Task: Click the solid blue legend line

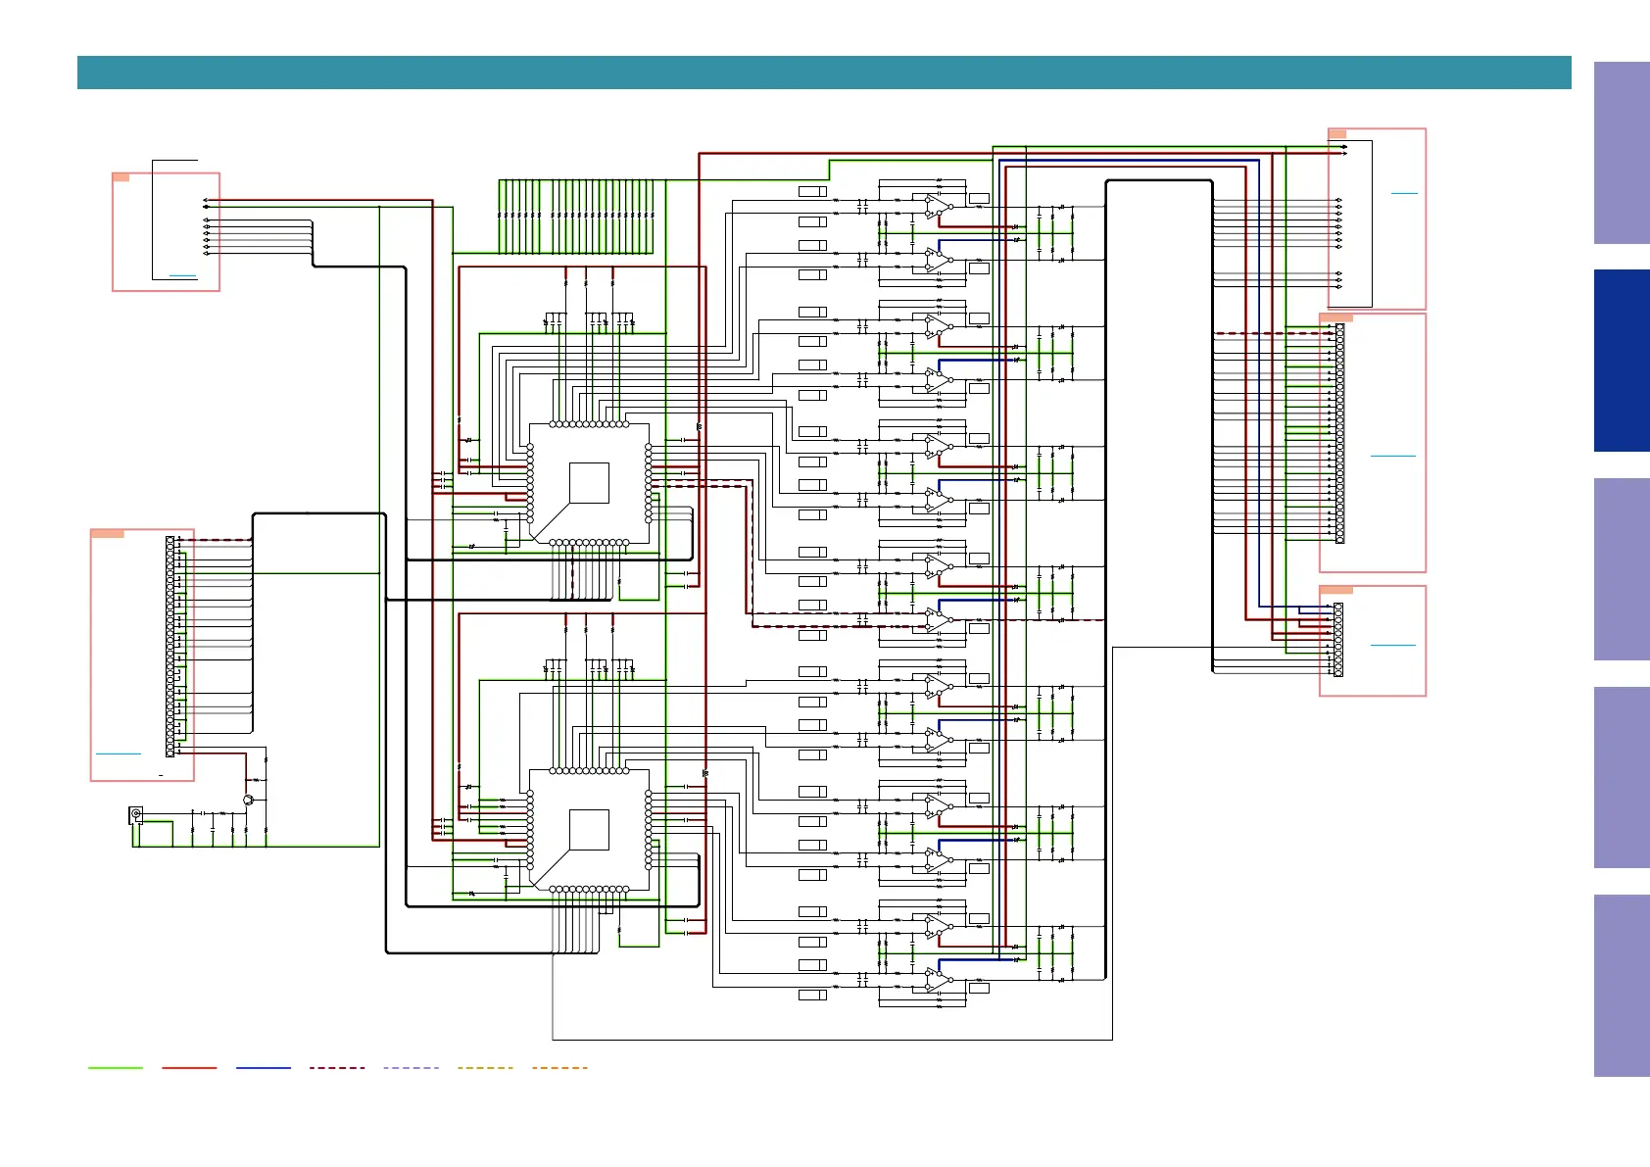Action: point(264,1068)
